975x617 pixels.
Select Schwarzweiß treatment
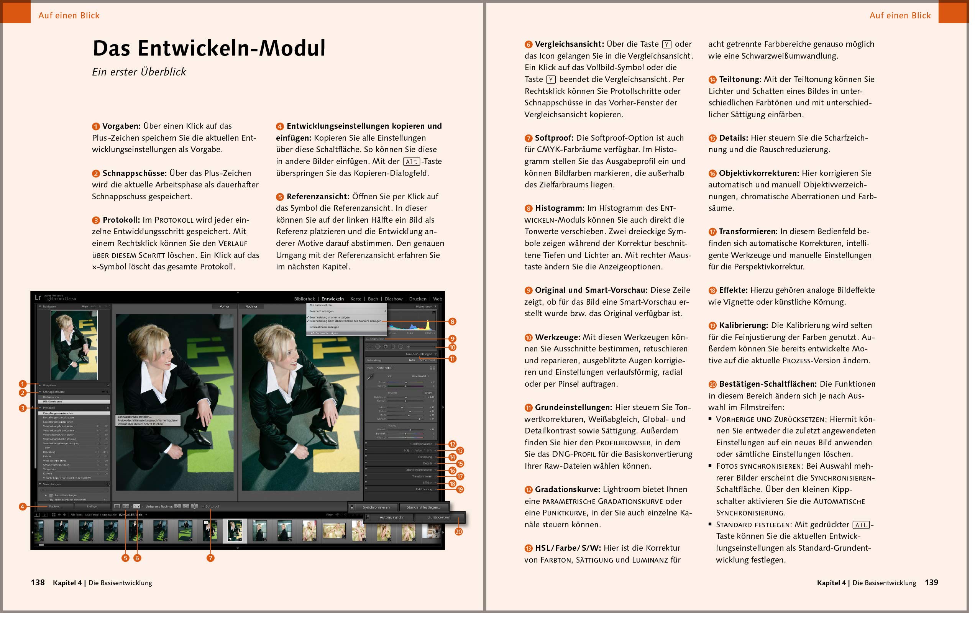pos(428,360)
